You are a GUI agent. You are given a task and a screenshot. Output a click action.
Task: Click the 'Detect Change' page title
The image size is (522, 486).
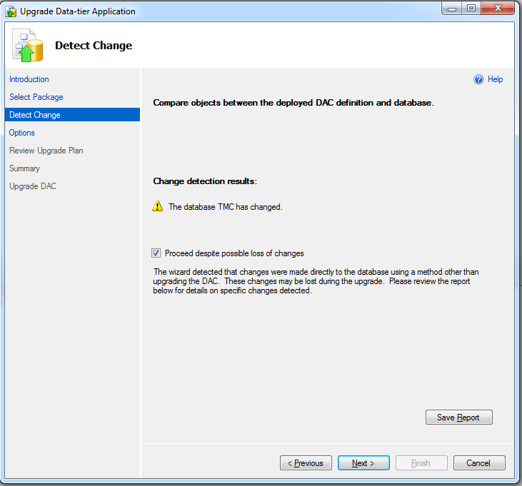click(94, 46)
